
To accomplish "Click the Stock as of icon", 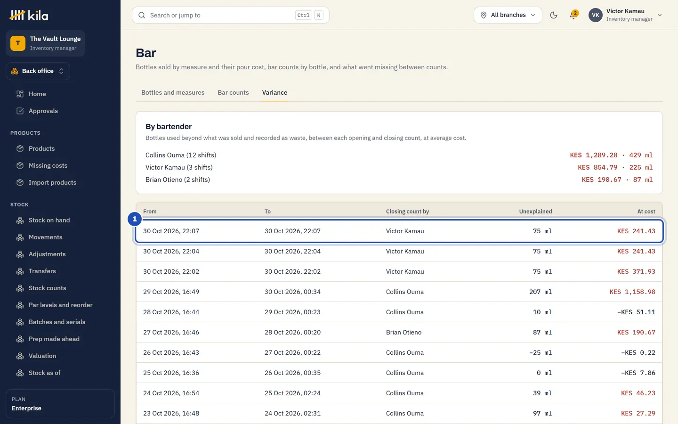I will coord(20,373).
